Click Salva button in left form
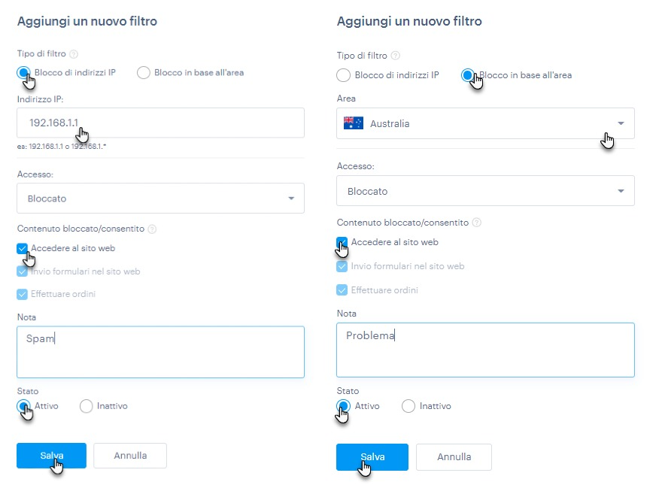Image resolution: width=656 pixels, height=485 pixels. point(51,456)
